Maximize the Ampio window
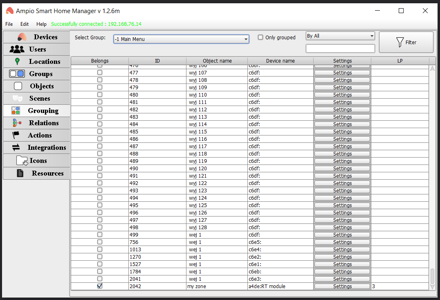Image resolution: width=440 pixels, height=300 pixels. click(x=401, y=11)
